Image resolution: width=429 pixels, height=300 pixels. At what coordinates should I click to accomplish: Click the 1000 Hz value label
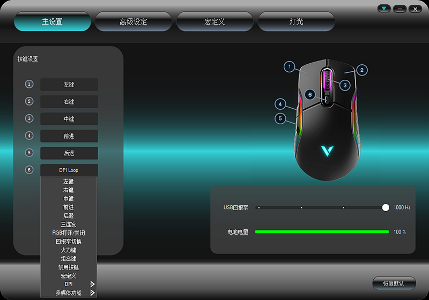(402, 207)
